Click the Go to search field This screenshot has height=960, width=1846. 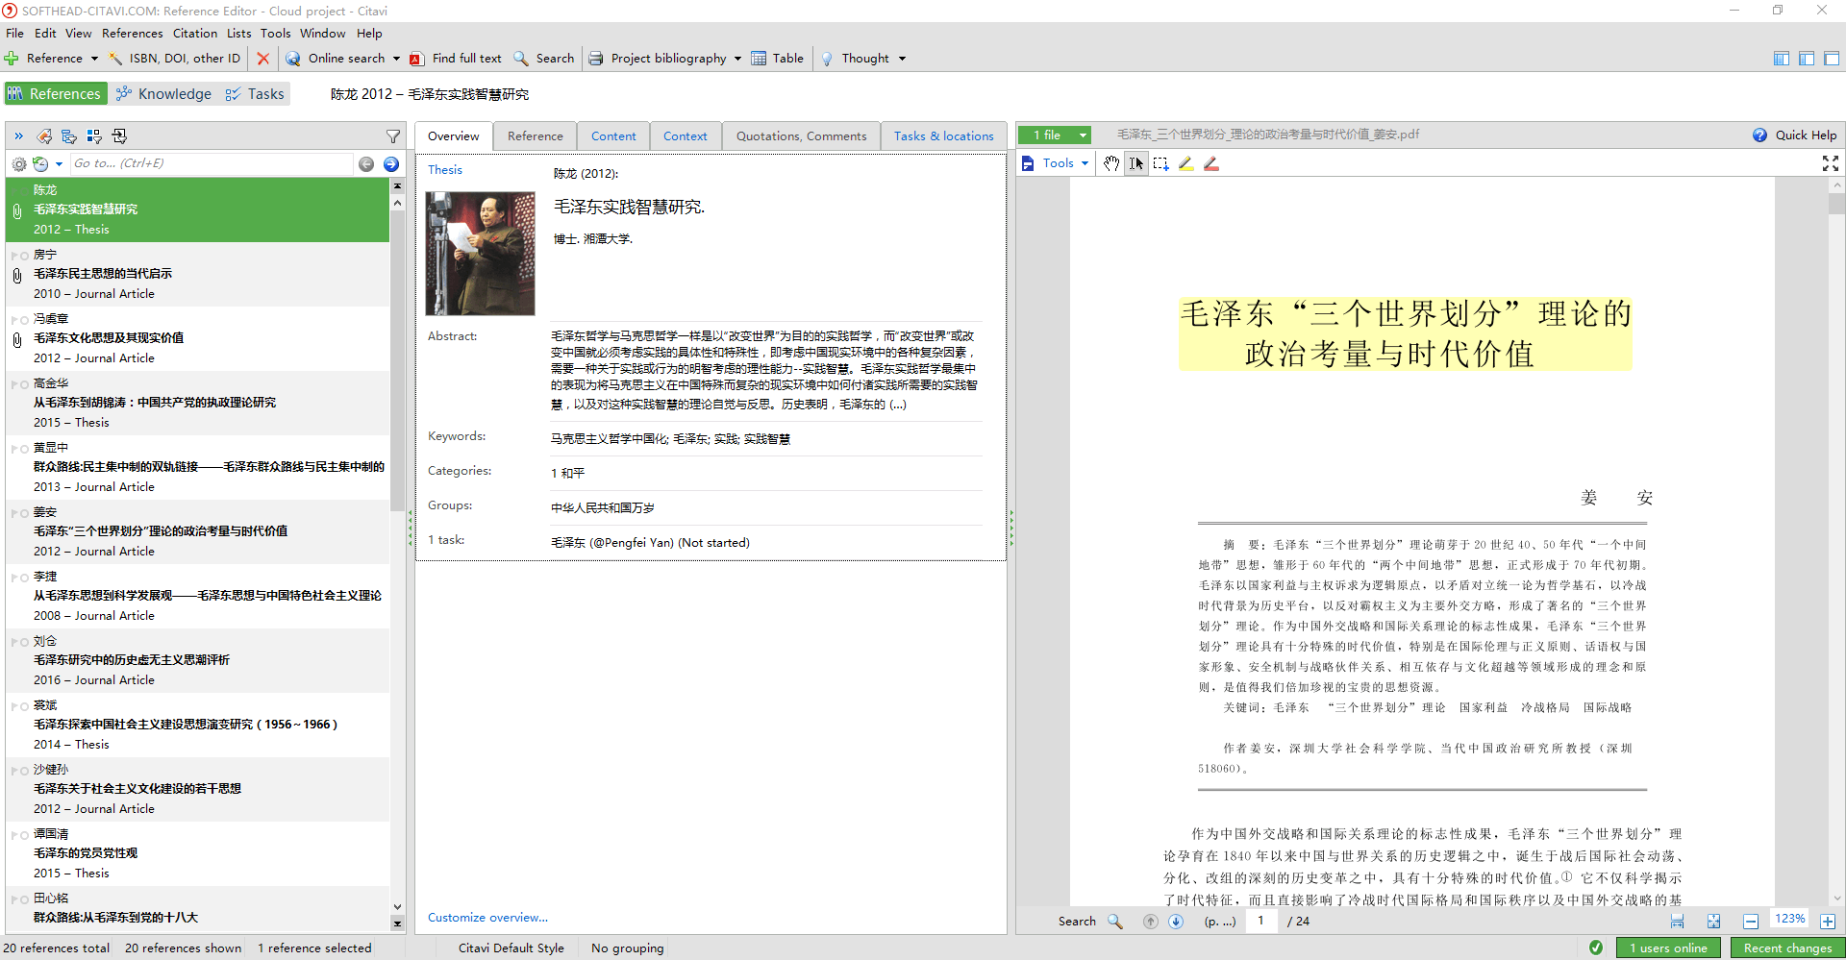coord(212,163)
